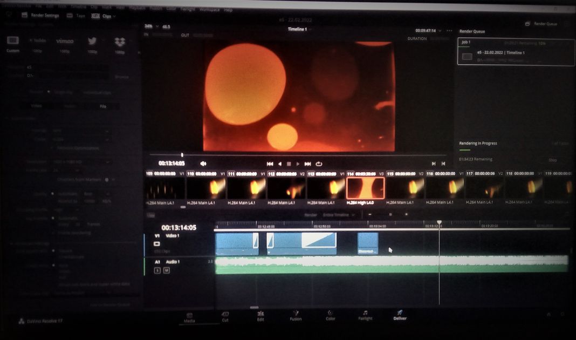Viewport: 576px width, 340px height.
Task: Stop the render in progress
Action: click(x=552, y=160)
